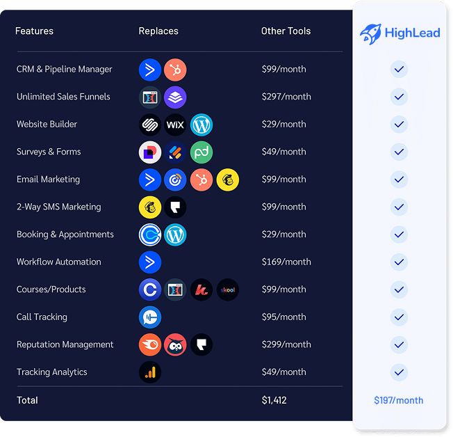Click Jotform icon in Surveys & Forms row

coord(175,152)
